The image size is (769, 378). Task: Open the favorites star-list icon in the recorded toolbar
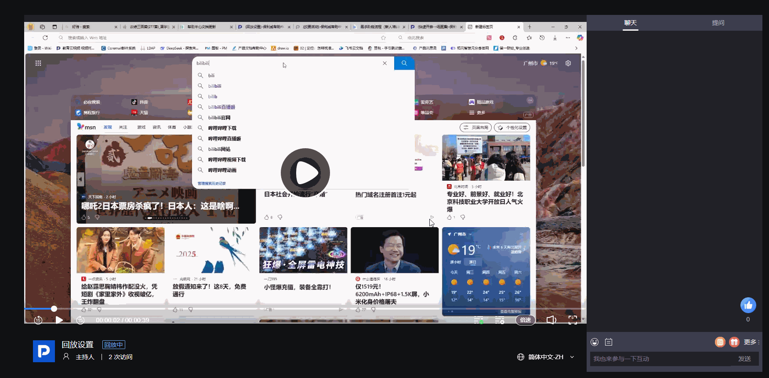(529, 38)
